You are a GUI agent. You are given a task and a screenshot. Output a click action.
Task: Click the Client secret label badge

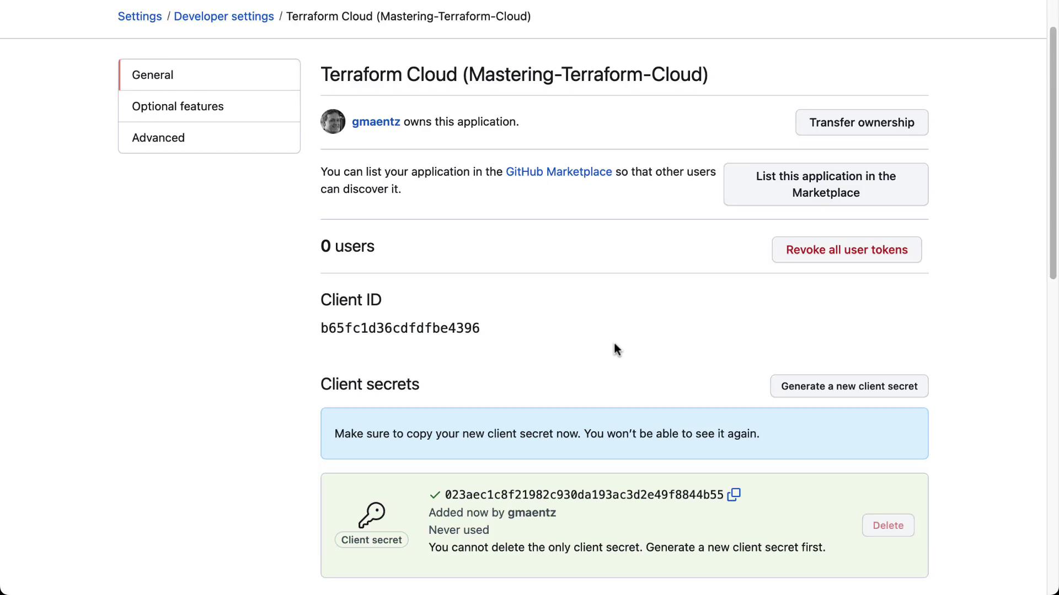tap(371, 540)
